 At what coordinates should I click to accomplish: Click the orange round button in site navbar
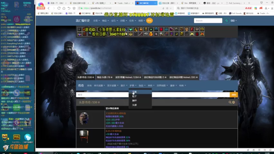(x=149, y=21)
